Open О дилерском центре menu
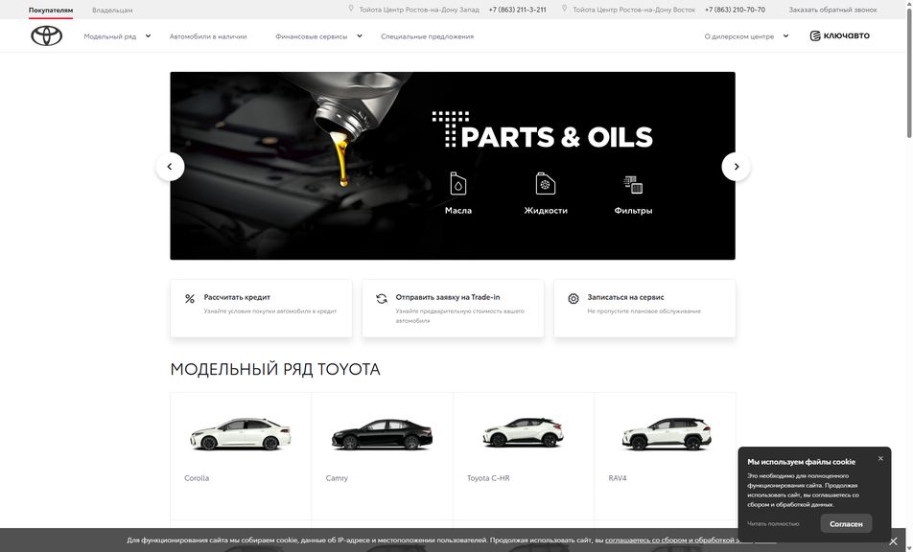The width and height of the screenshot is (913, 552). 738,36
